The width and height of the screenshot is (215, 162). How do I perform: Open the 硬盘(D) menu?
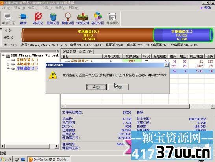click(19, 8)
